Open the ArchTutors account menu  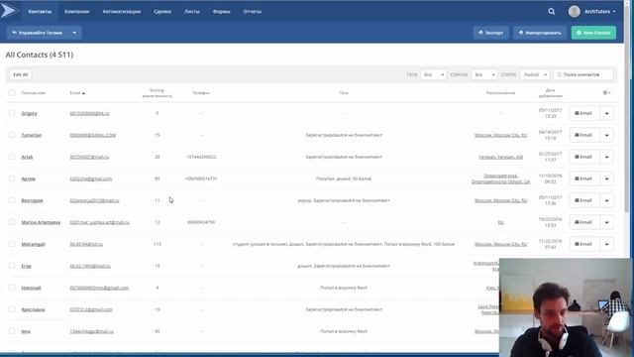(x=599, y=11)
